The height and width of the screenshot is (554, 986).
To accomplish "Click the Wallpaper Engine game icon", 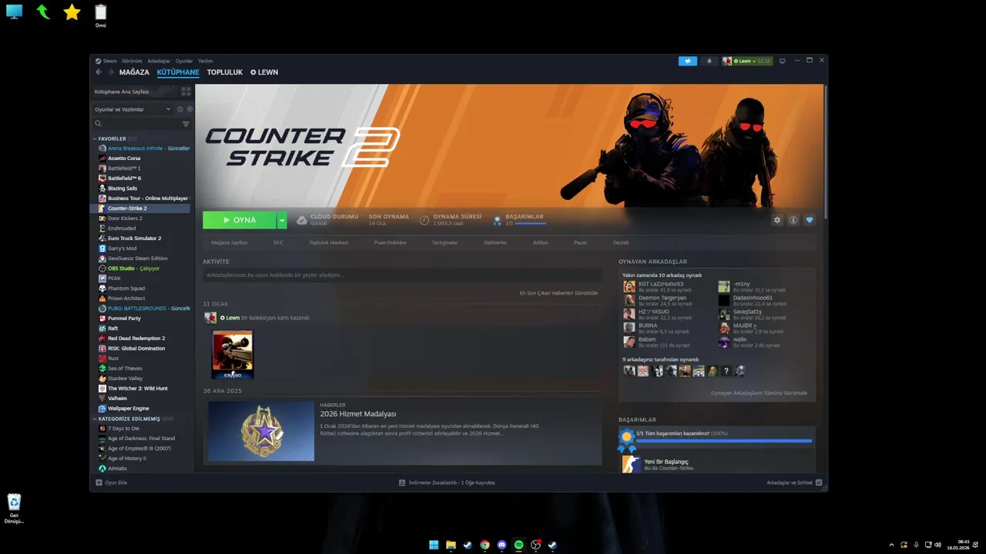I will click(102, 409).
